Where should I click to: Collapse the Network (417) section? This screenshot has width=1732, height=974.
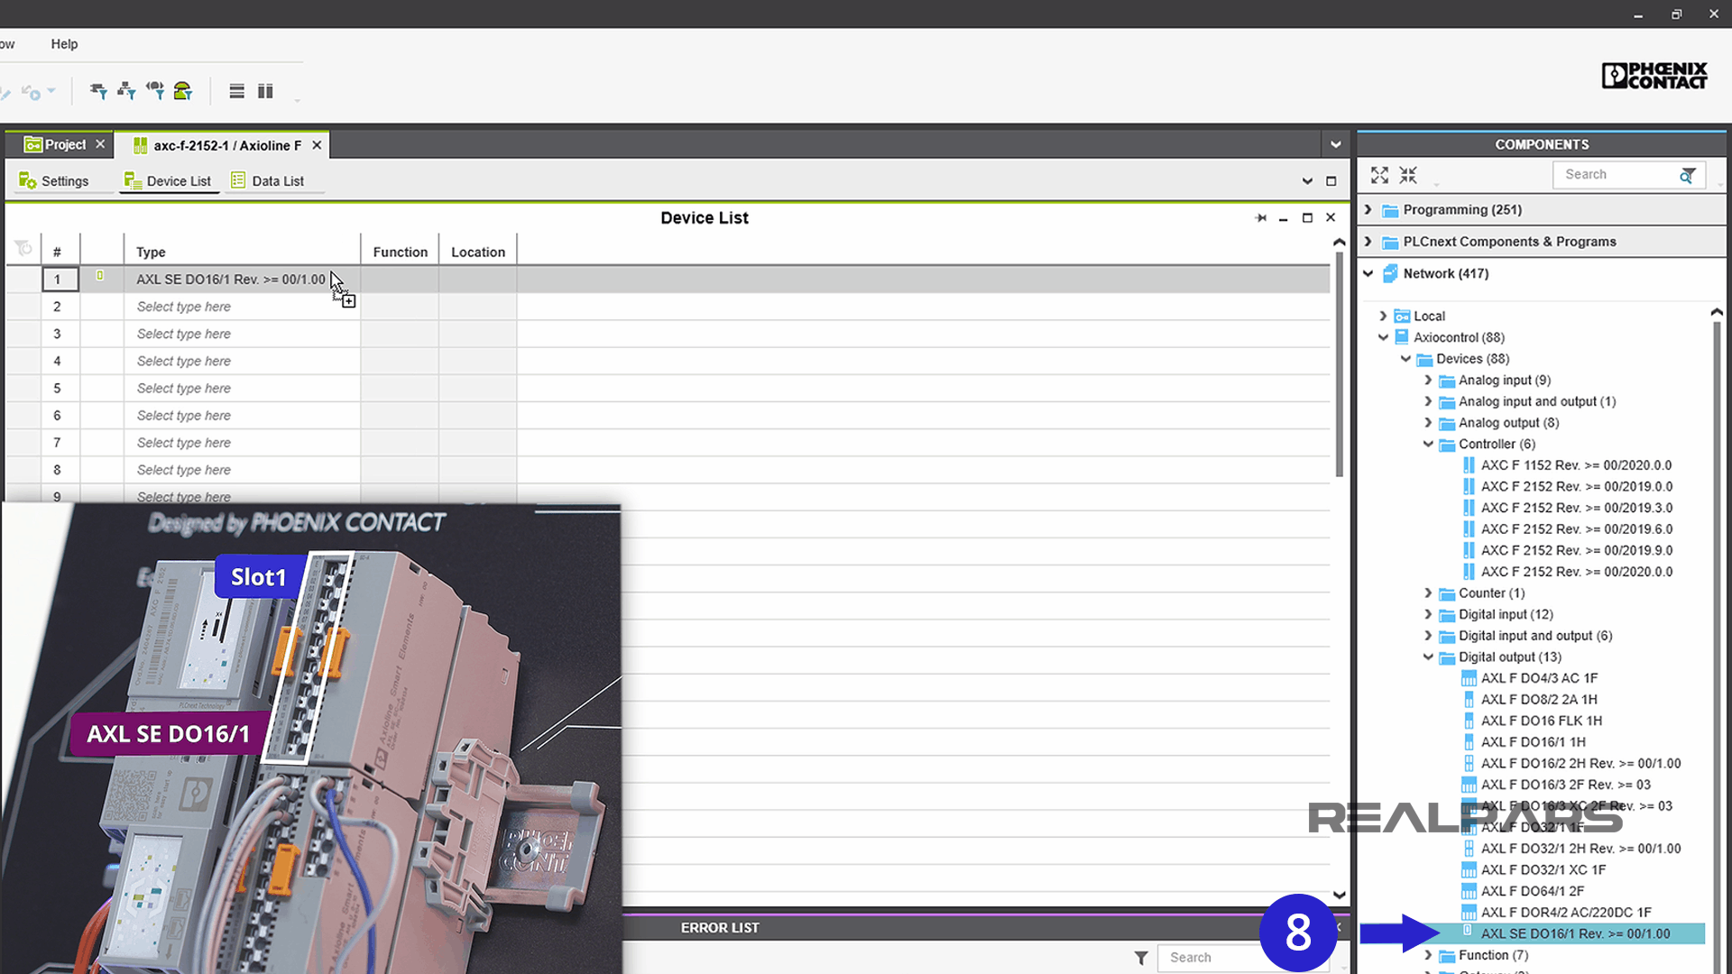[x=1368, y=273]
